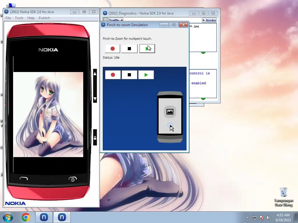Maximize the Pinch-to-zoom Simulation window

(x=174, y=25)
